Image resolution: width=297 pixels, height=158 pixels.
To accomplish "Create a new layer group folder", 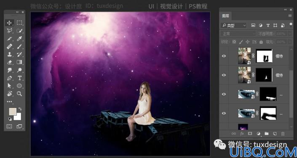I will click(267, 134).
